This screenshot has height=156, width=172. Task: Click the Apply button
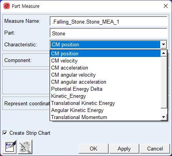coord(124,149)
